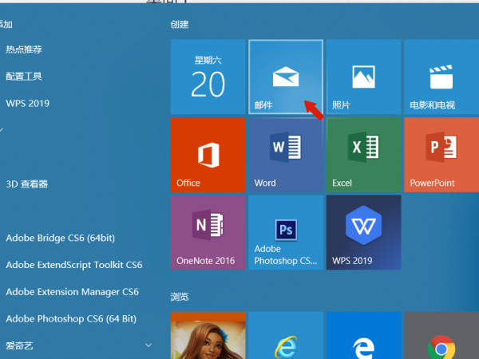This screenshot has height=359, width=479.
Task: Open the WPS 2019 tile
Action: click(363, 232)
